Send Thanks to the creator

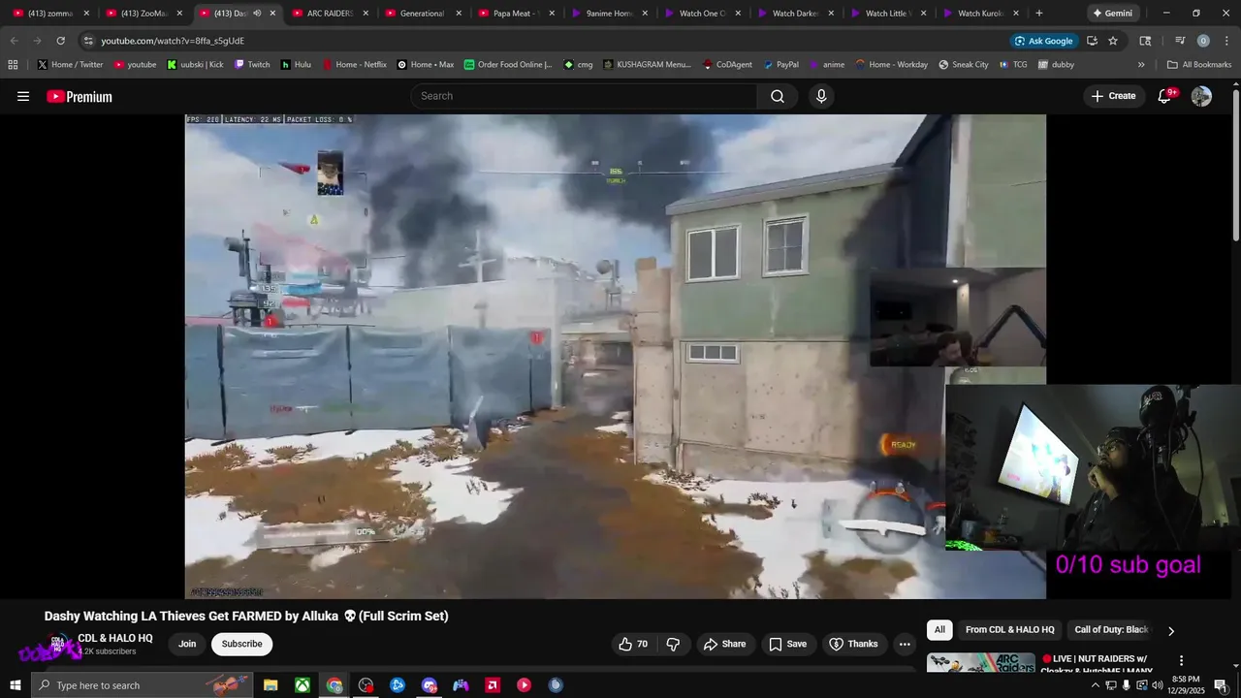[853, 644]
